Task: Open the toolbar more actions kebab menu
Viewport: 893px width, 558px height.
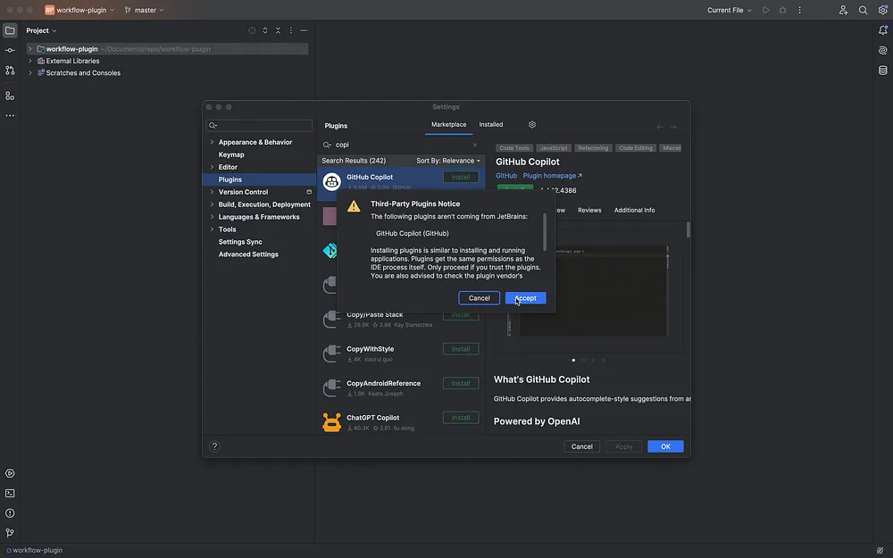Action: 799,10
